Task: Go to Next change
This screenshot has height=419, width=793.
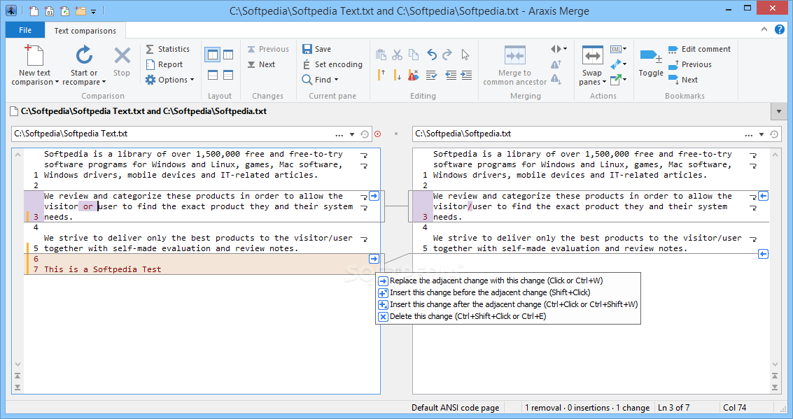Action: pos(261,64)
